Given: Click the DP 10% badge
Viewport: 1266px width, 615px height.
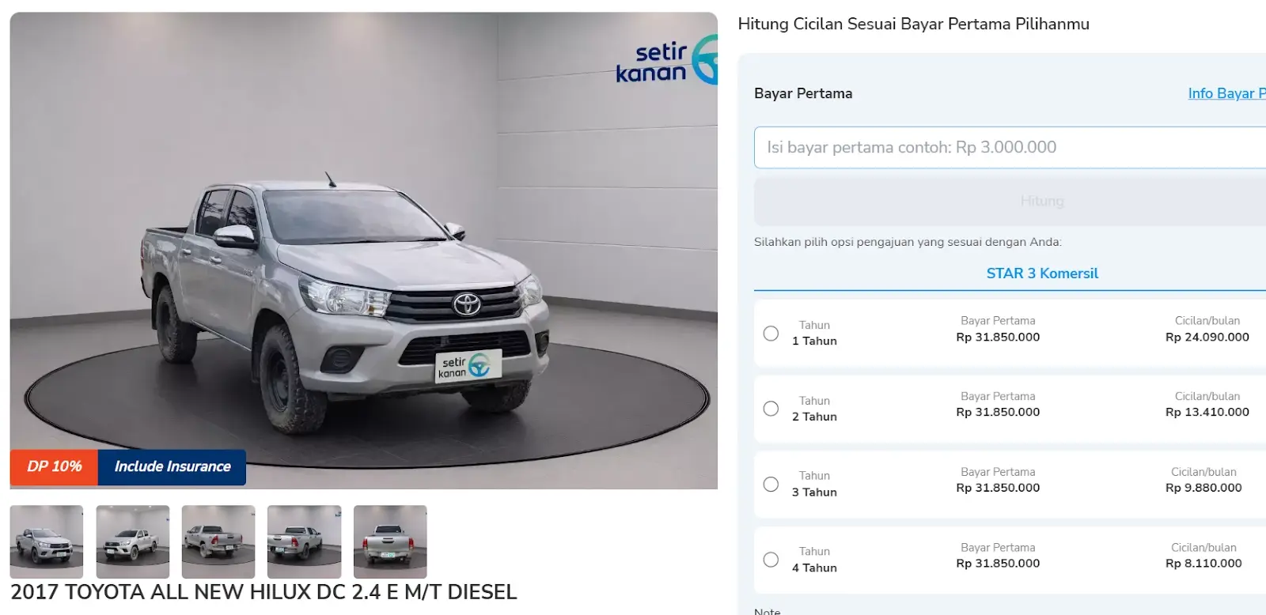Looking at the screenshot, I should (x=54, y=466).
